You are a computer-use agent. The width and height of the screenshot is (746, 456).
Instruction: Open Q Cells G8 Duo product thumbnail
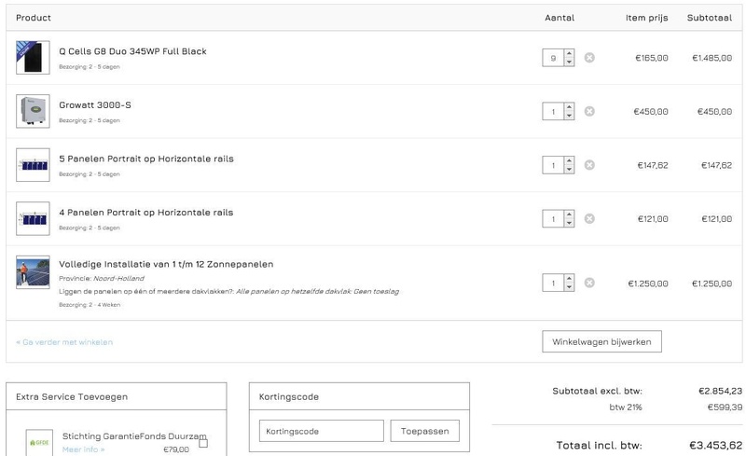pos(33,58)
